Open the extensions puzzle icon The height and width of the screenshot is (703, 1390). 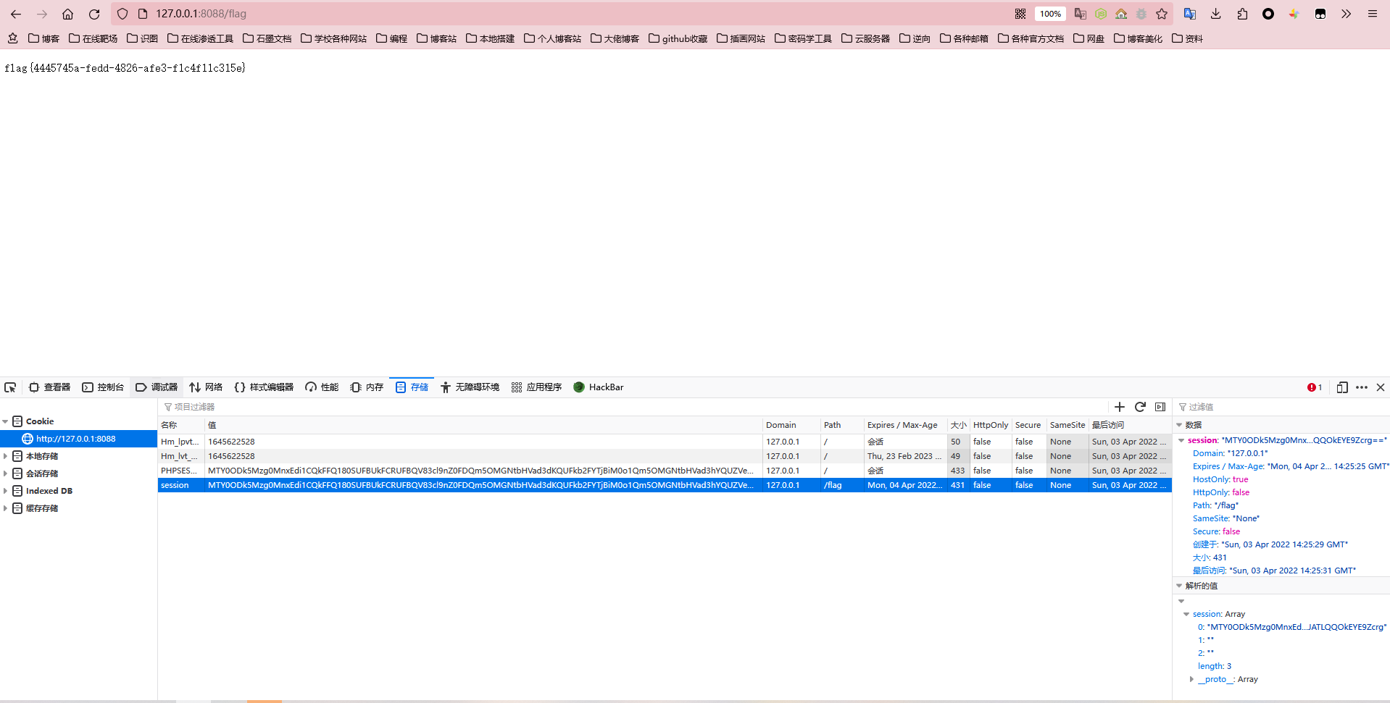(1242, 14)
